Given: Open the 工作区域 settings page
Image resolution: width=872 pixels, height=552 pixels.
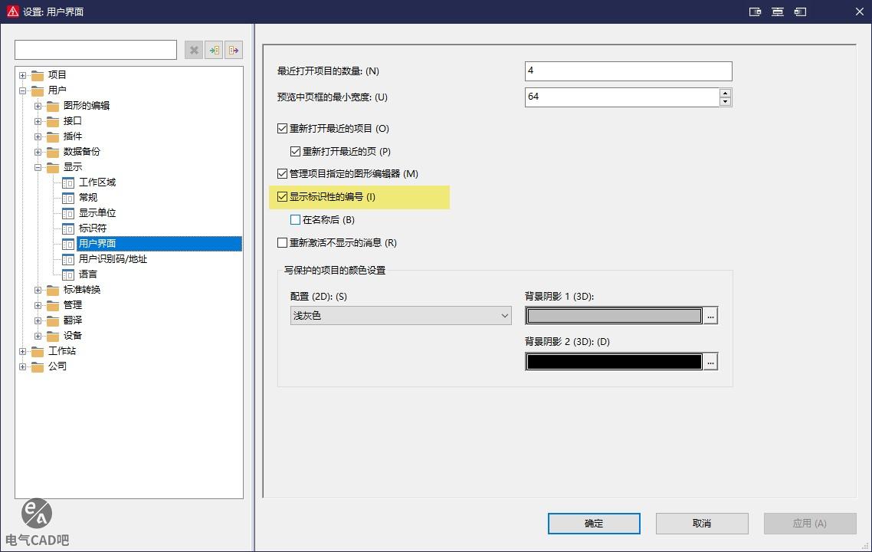Looking at the screenshot, I should point(97,182).
